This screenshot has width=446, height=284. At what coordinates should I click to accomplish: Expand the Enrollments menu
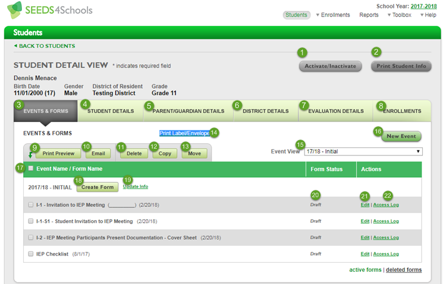coord(333,15)
